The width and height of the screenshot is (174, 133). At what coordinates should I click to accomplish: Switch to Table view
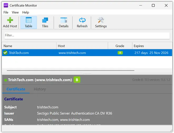coord(29,23)
